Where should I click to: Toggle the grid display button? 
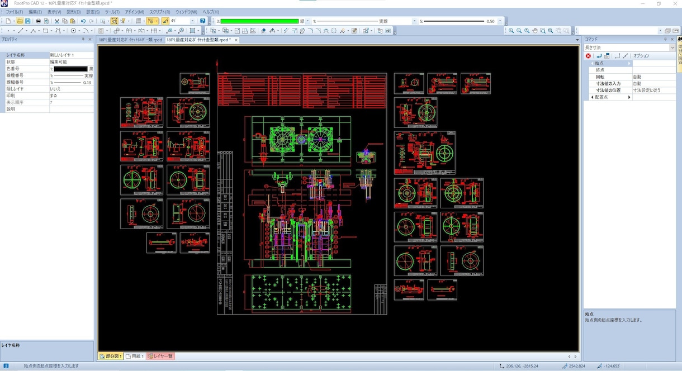(139, 21)
